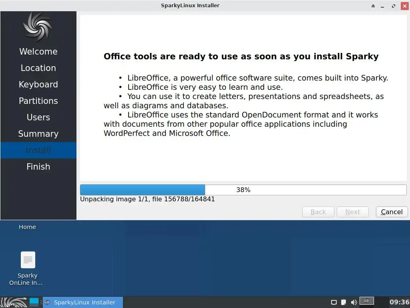The image size is (410, 308).
Task: Select the Welcome step in sidebar
Action: pos(38,52)
